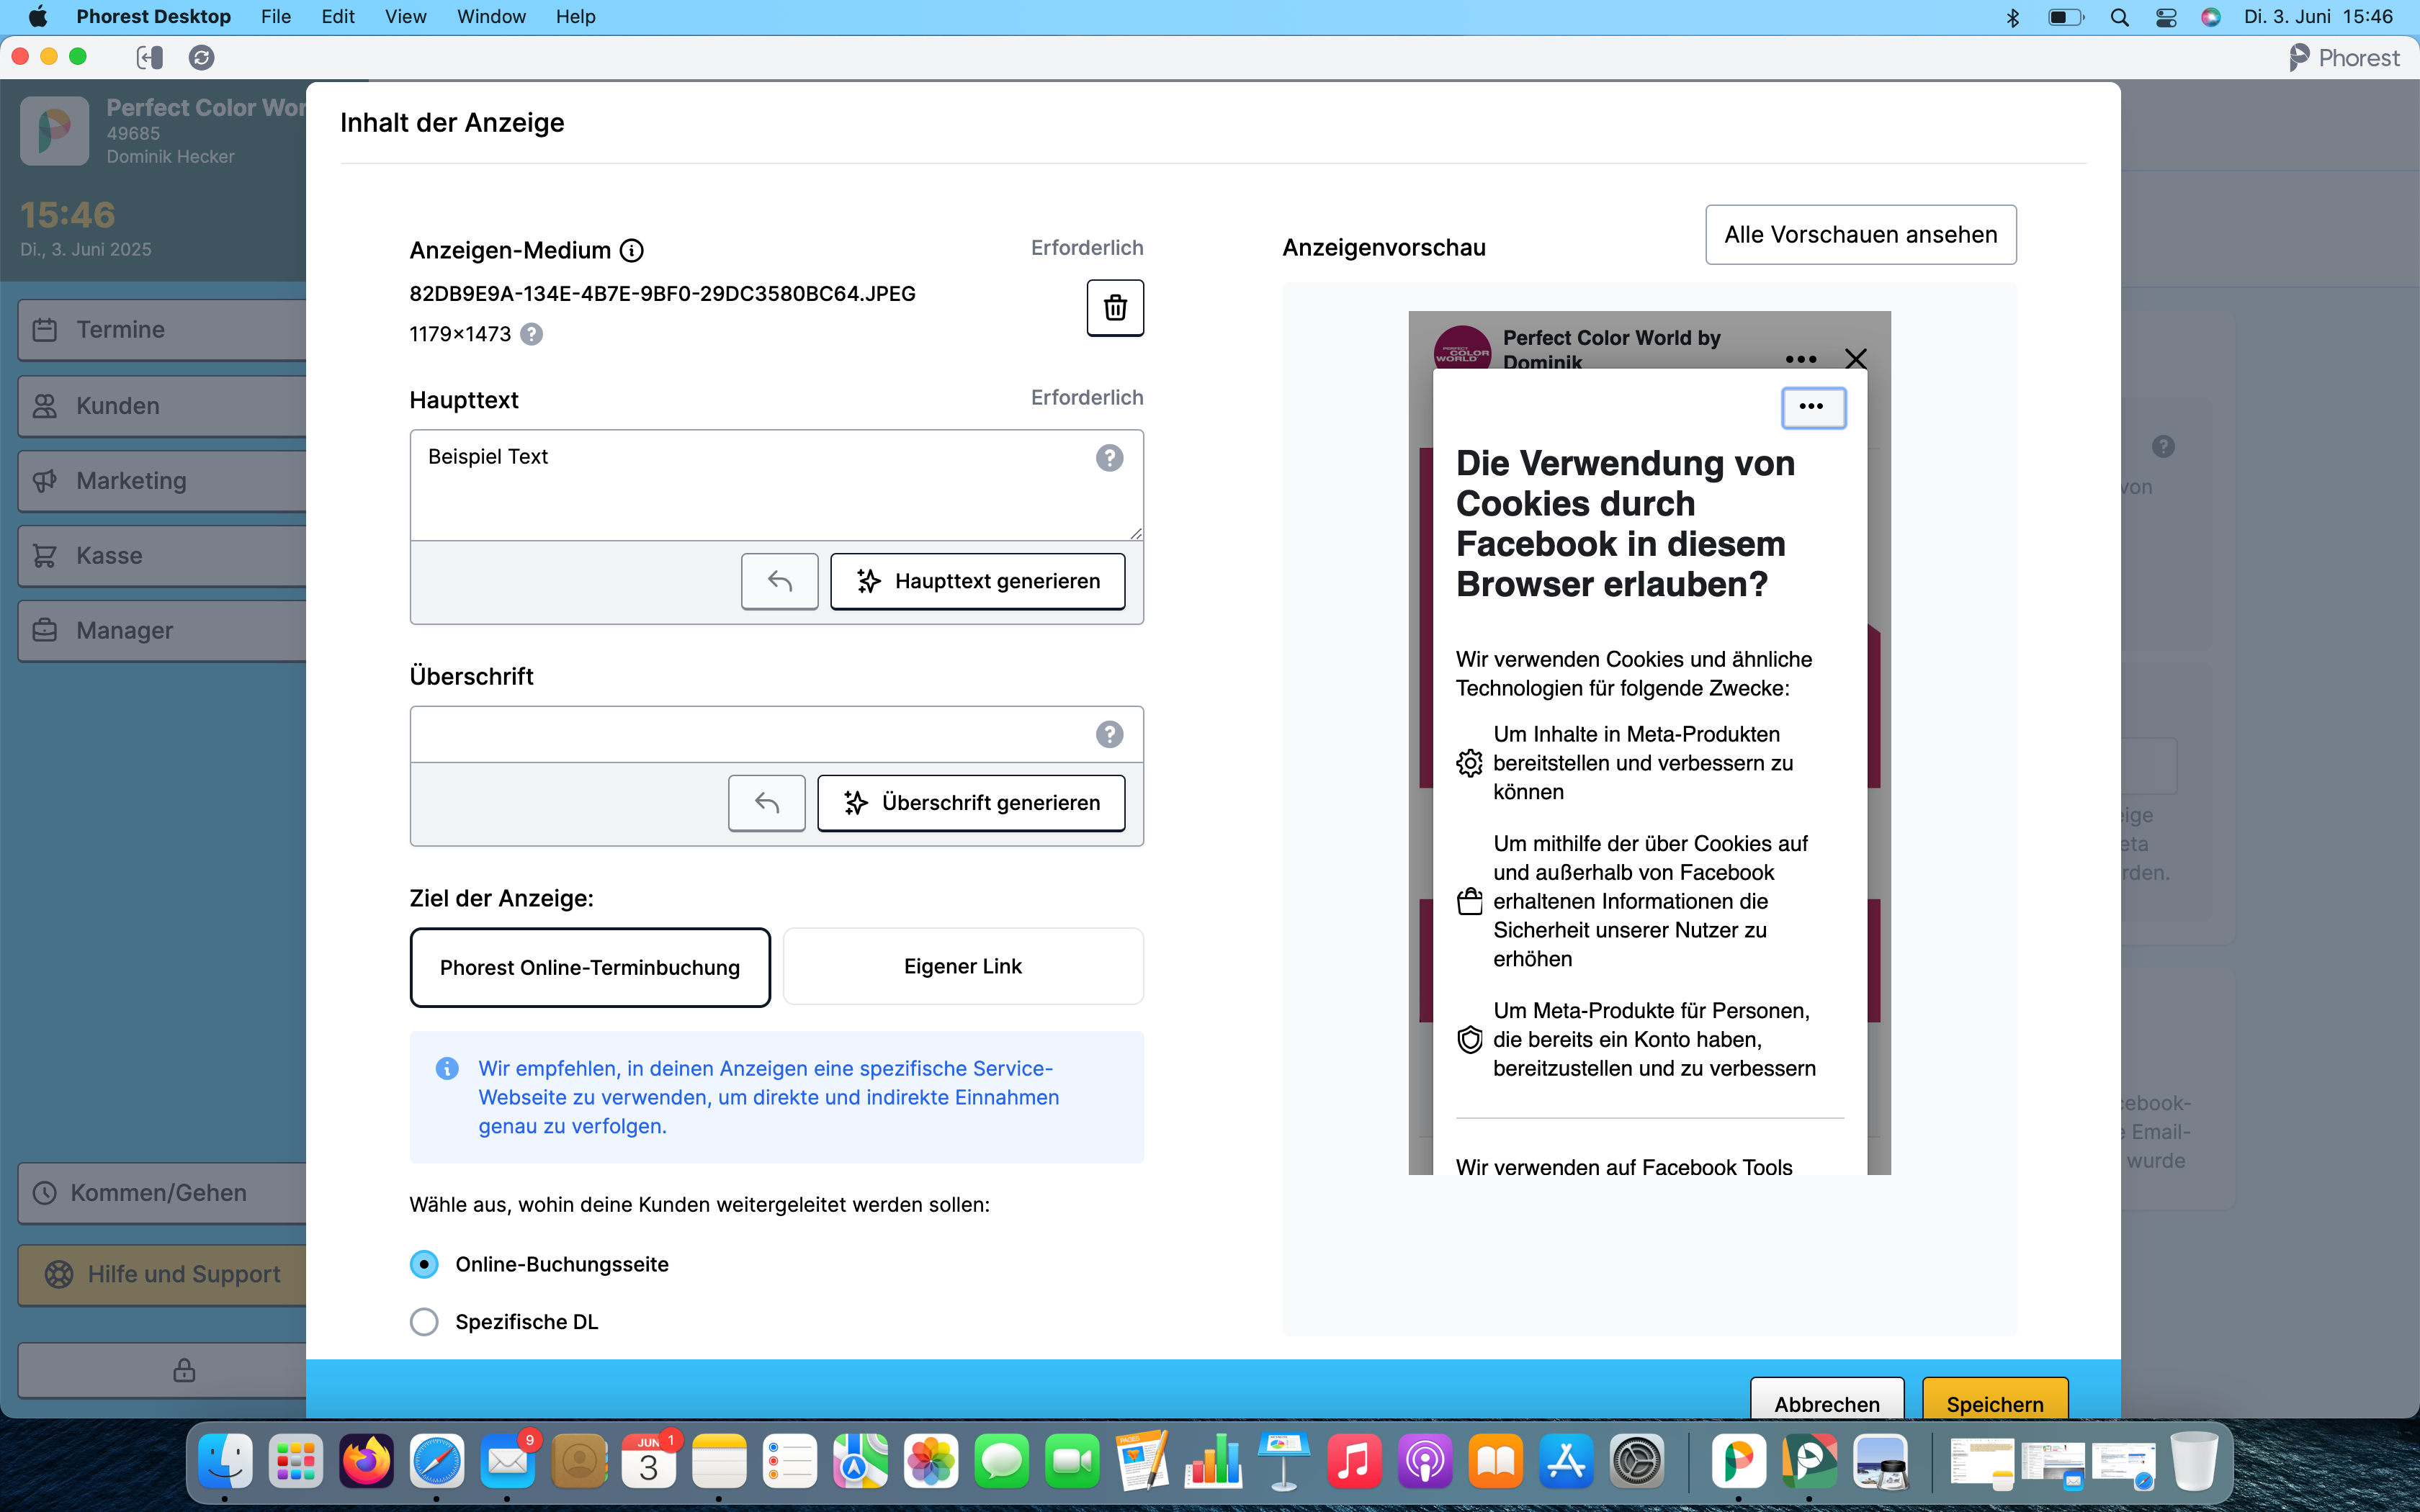
Task: Open the three-dot menu in the cookie dialog preview
Action: tap(1812, 407)
